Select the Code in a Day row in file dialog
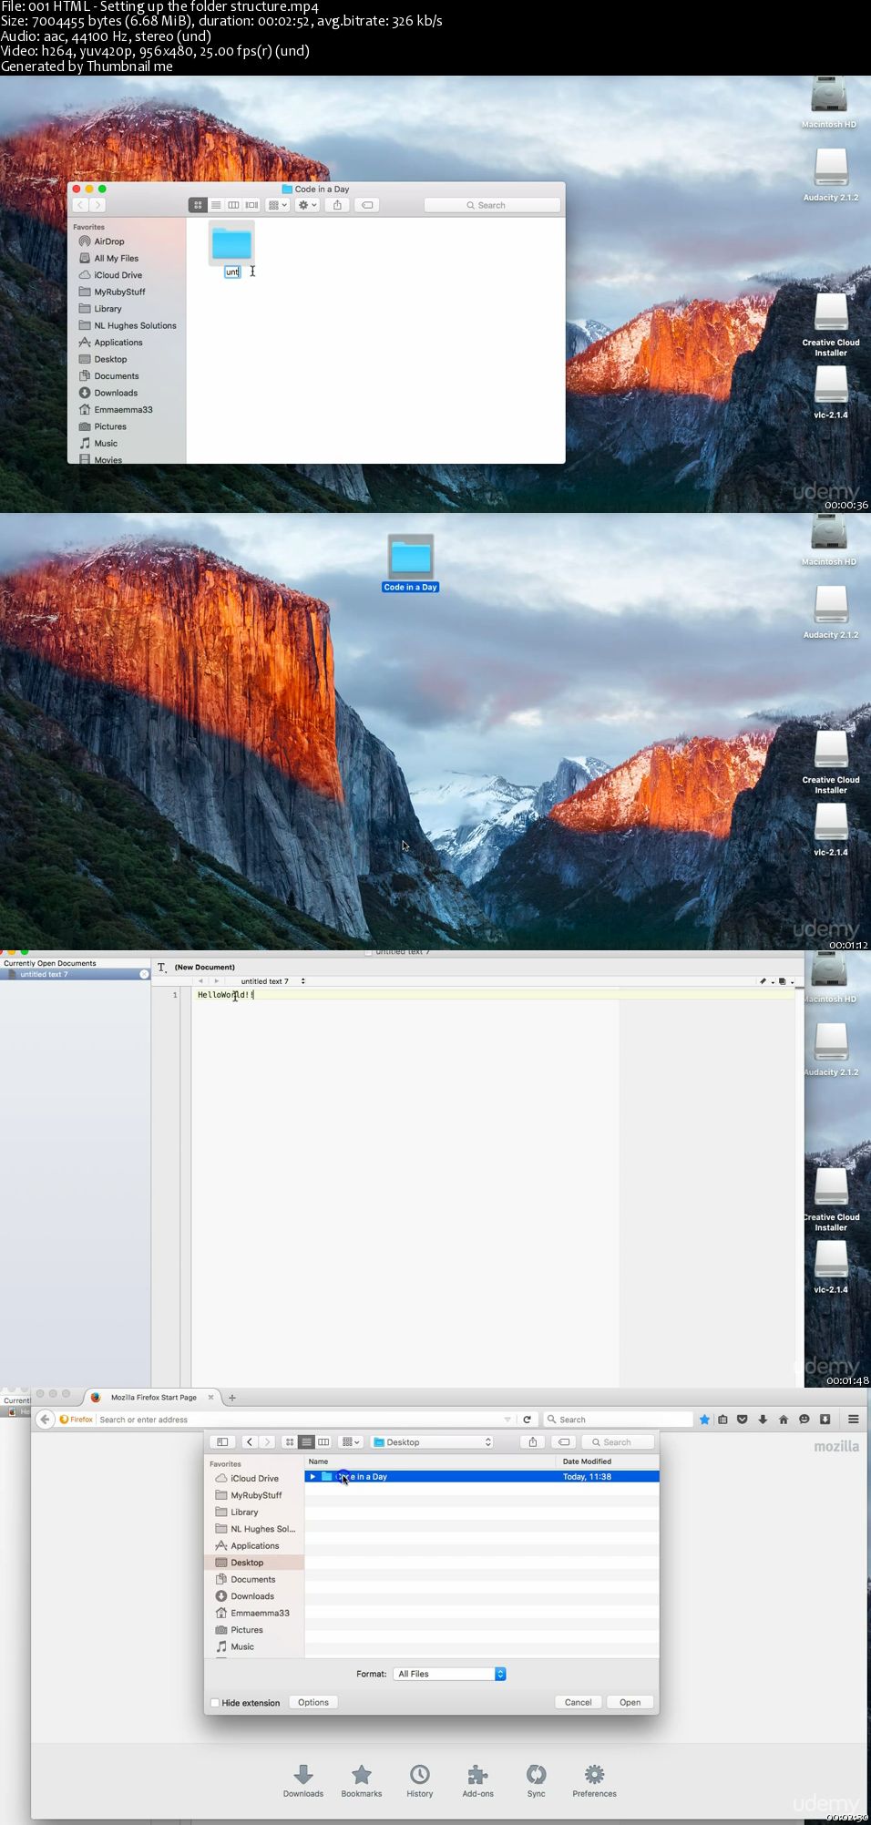Screen dimensions: 871x1825 point(482,1477)
